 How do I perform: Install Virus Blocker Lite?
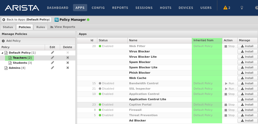(x=247, y=57)
